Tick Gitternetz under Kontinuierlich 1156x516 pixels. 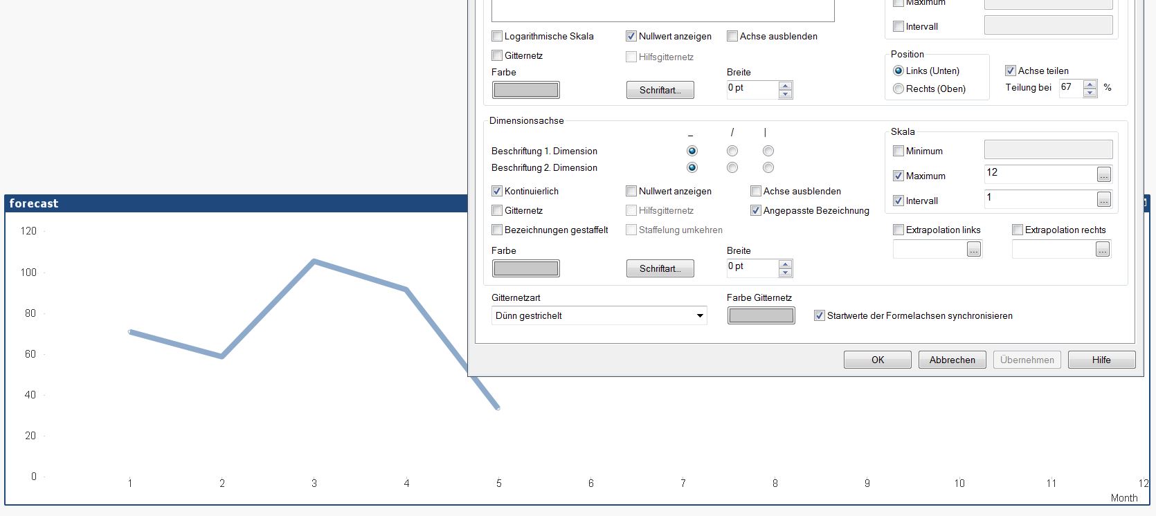(x=497, y=210)
